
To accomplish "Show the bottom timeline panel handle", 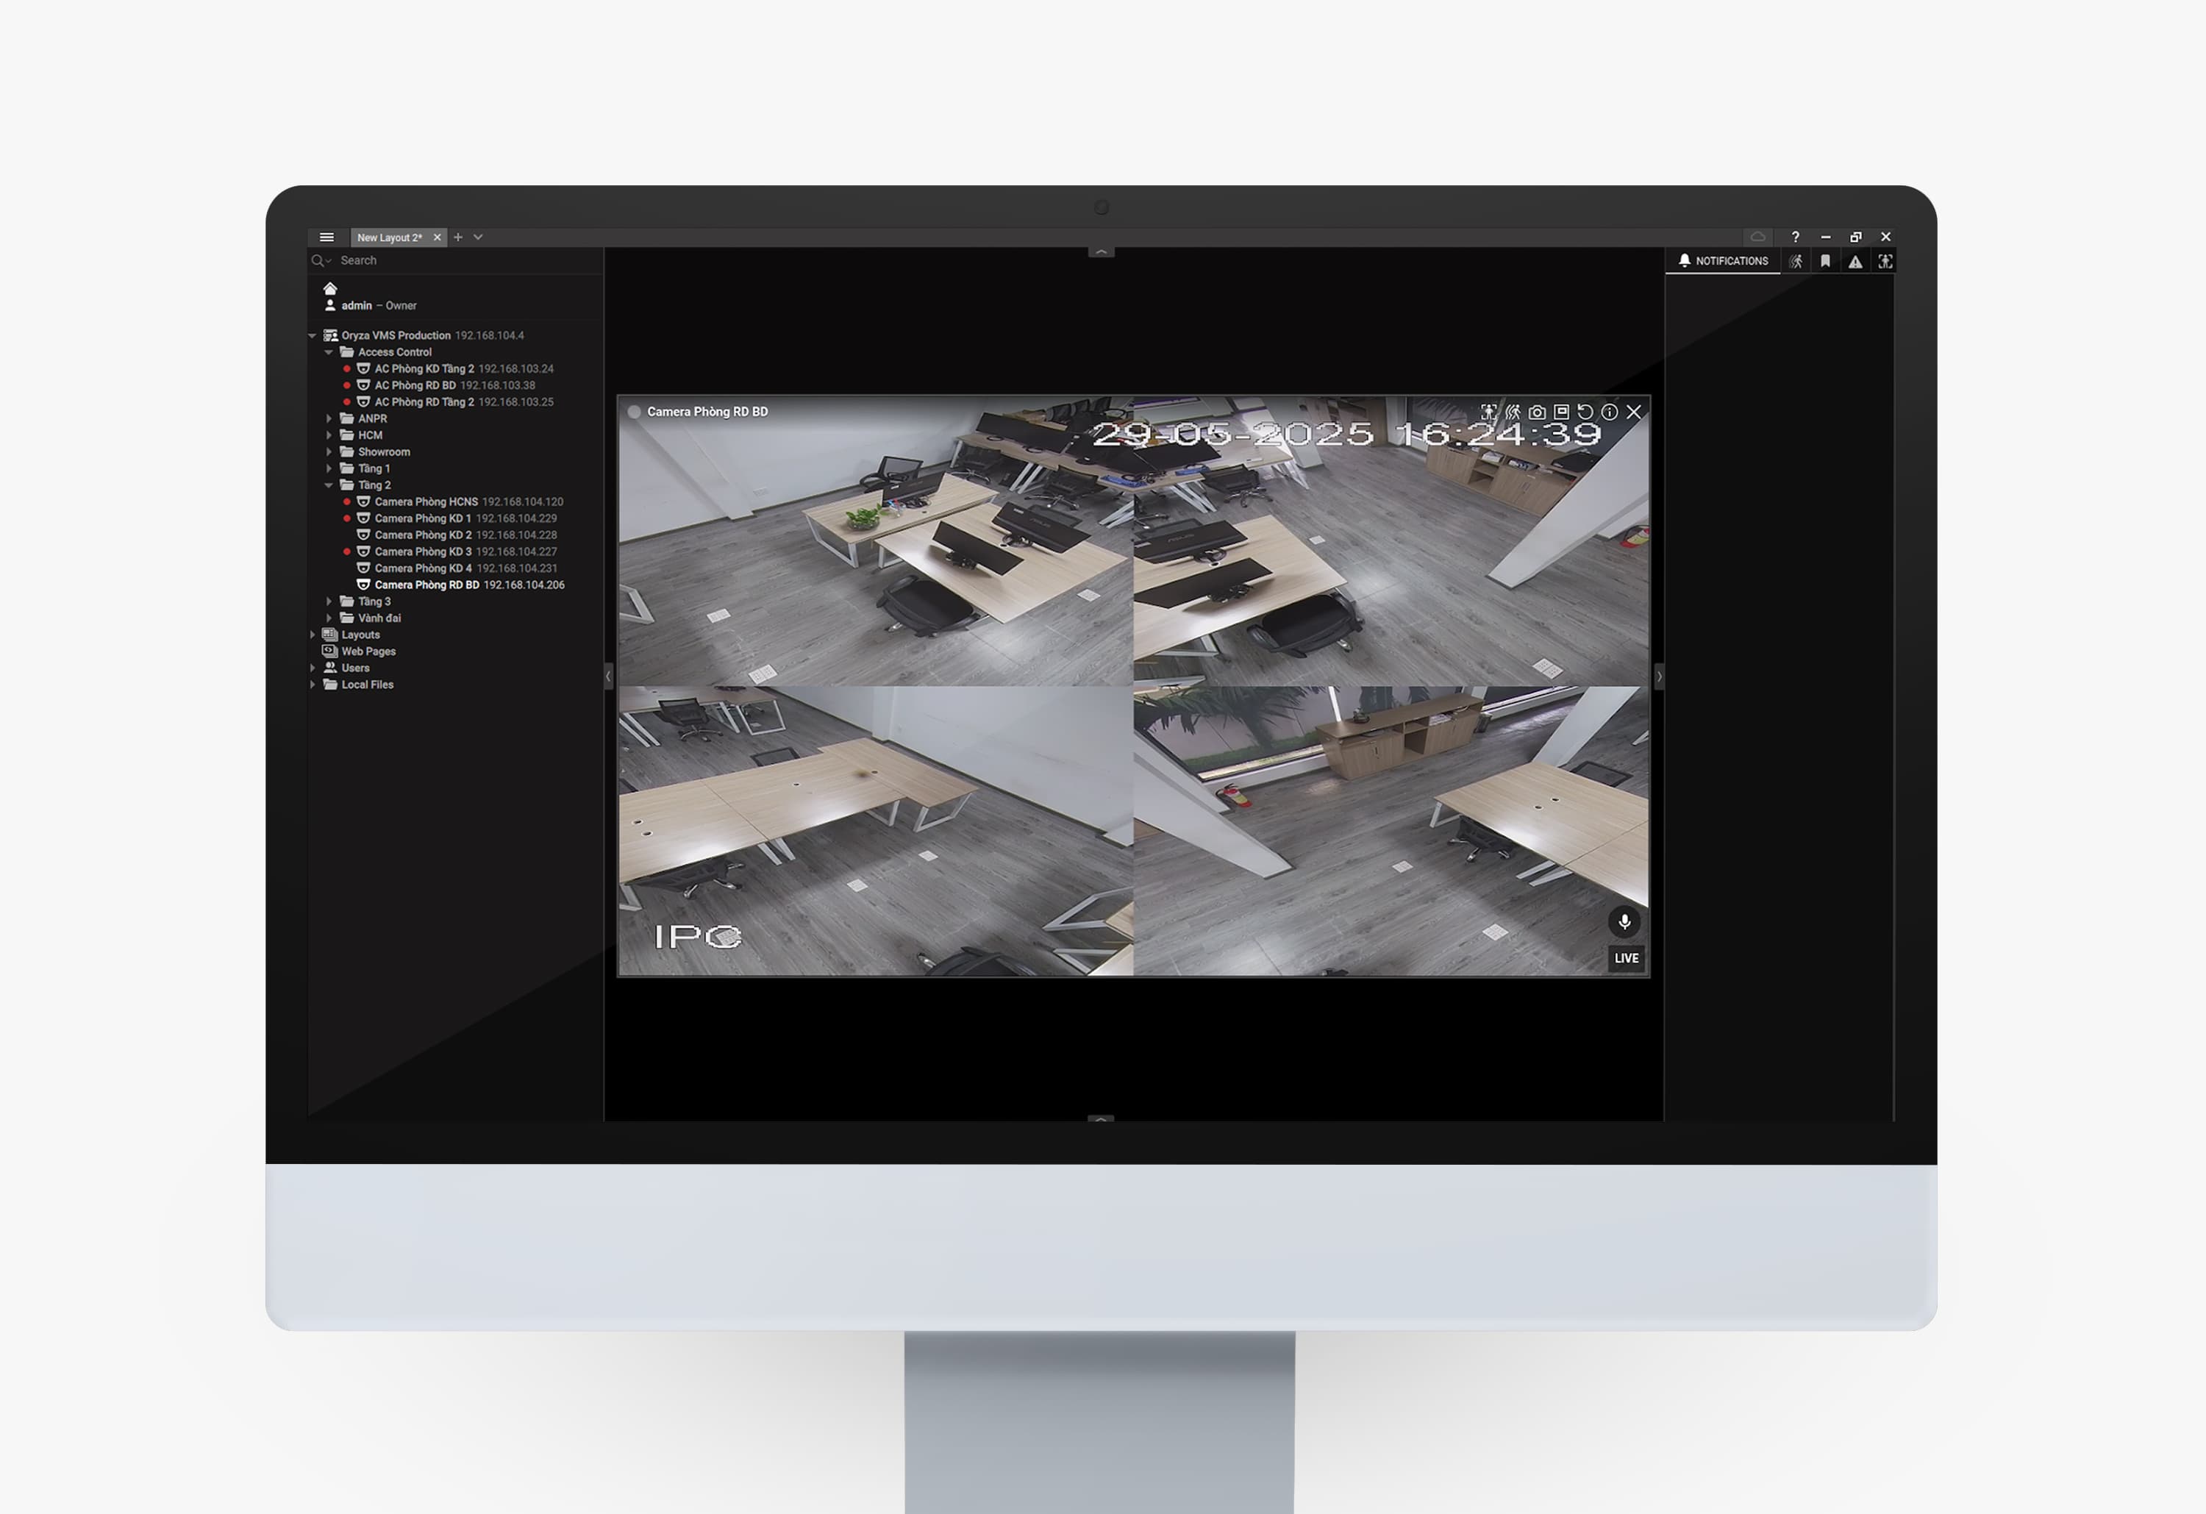I will pos(1101,1118).
